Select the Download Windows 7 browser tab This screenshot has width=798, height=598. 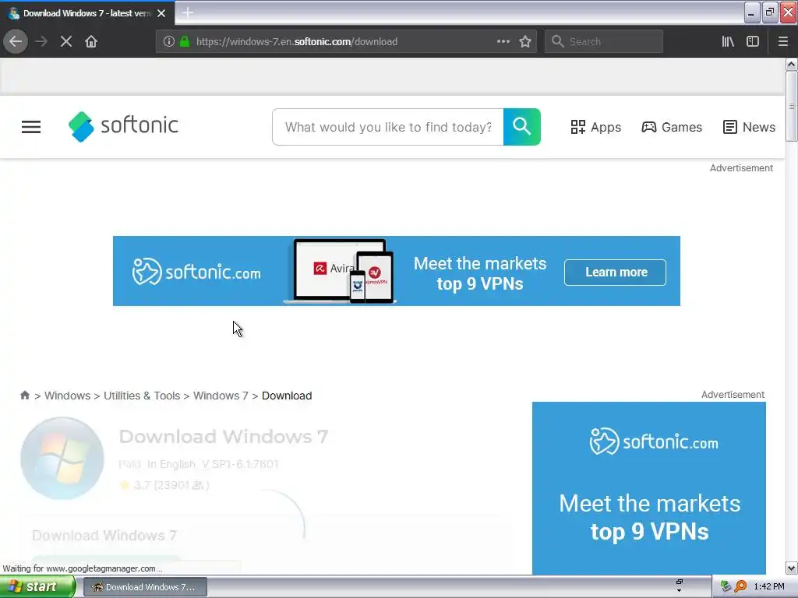(87, 13)
